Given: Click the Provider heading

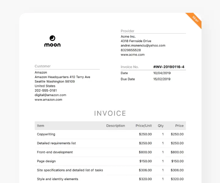Looking at the screenshot, I should [127, 31].
